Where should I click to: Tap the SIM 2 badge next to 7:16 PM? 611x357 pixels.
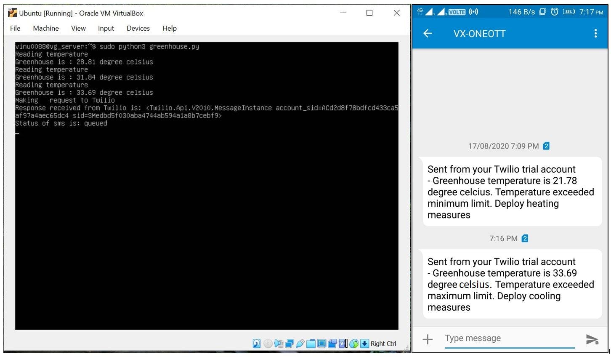click(525, 238)
